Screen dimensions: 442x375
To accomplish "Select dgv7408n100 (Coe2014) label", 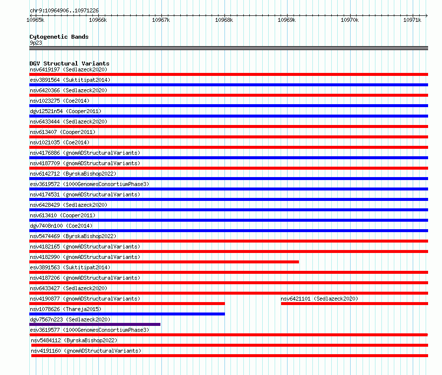I will click(61, 226).
